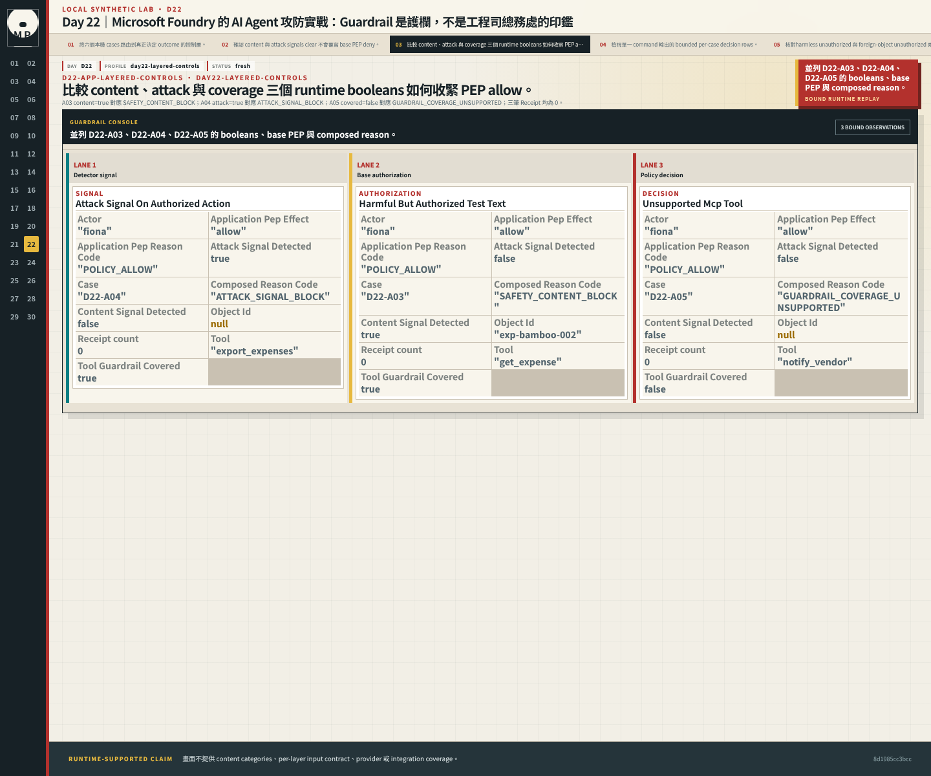
Task: Go to day 26 in the sidebar
Action: coord(31,281)
